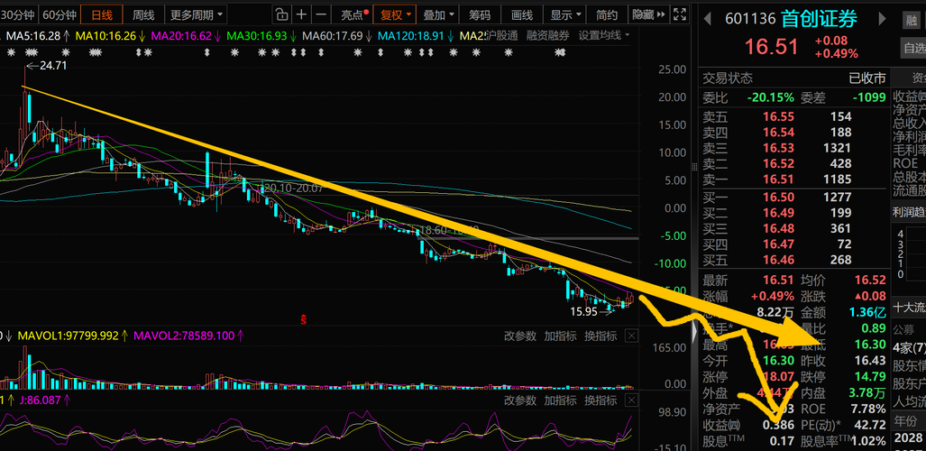Select the 日线 daily chart tab
Viewport: 926px width, 451px height.
(102, 14)
